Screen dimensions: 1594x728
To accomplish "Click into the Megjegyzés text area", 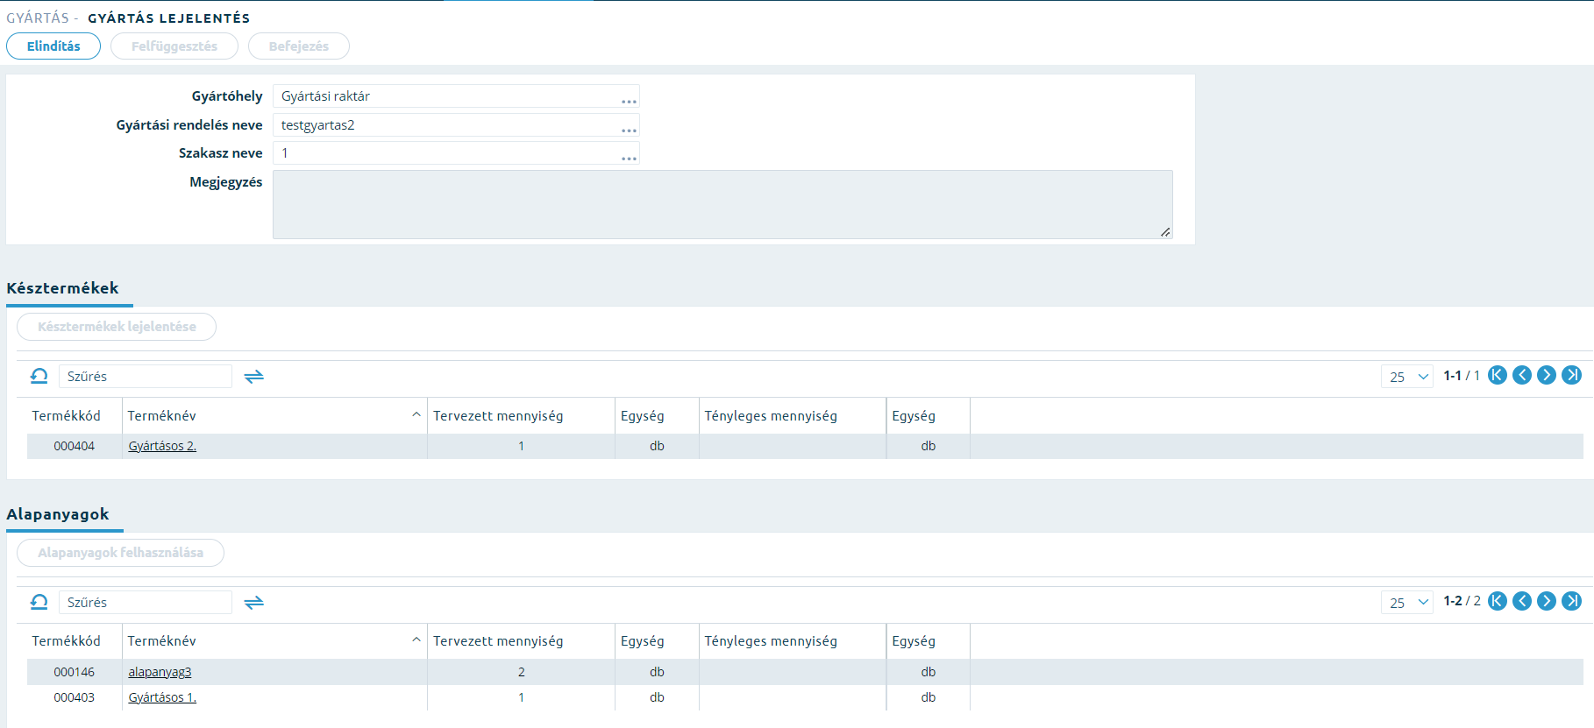I will (x=722, y=204).
